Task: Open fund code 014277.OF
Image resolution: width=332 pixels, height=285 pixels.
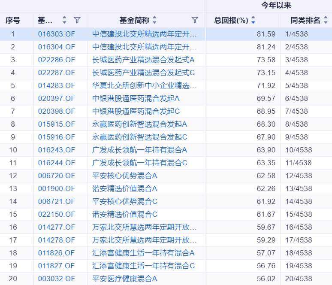Action: pyautogui.click(x=57, y=227)
